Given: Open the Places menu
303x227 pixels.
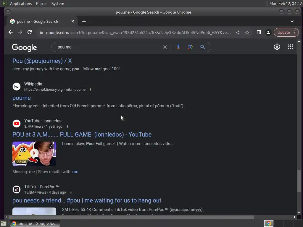Looking at the screenshot, I should [42, 4].
